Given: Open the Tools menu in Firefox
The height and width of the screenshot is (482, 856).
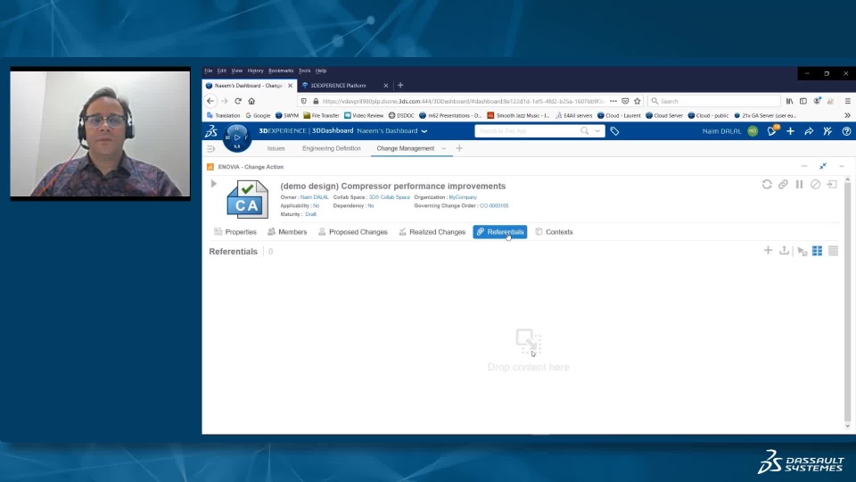Looking at the screenshot, I should [x=304, y=71].
